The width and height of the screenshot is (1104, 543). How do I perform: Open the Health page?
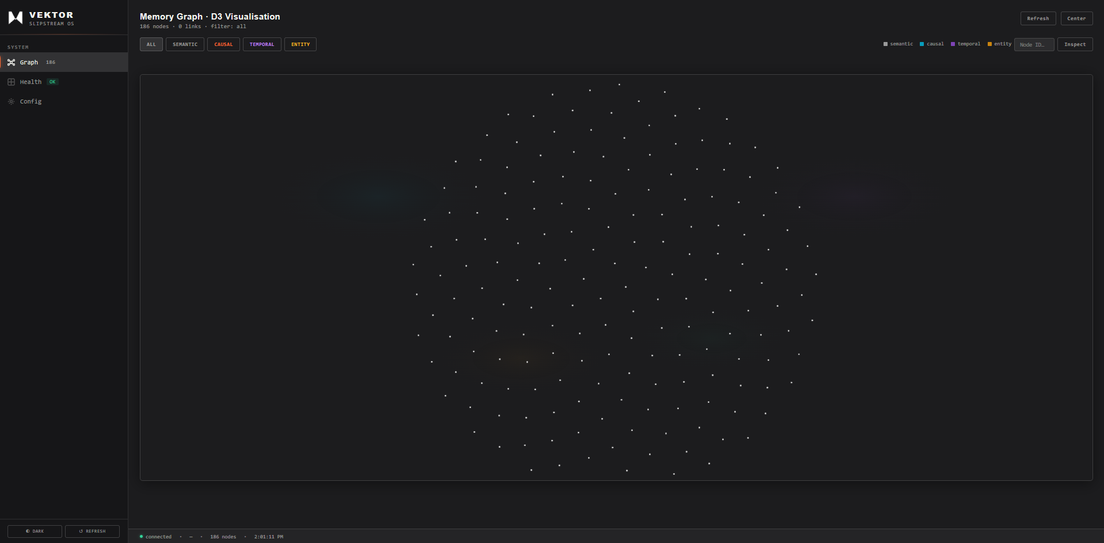[30, 82]
